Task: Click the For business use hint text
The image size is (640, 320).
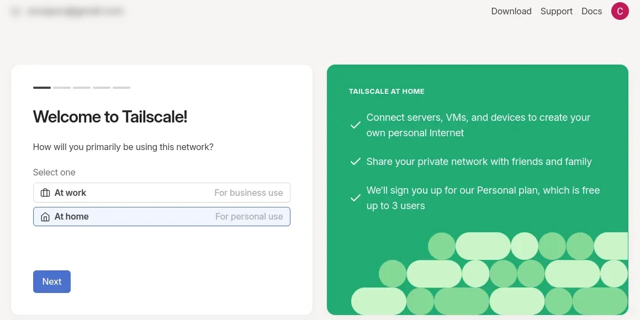Action: pyautogui.click(x=248, y=193)
